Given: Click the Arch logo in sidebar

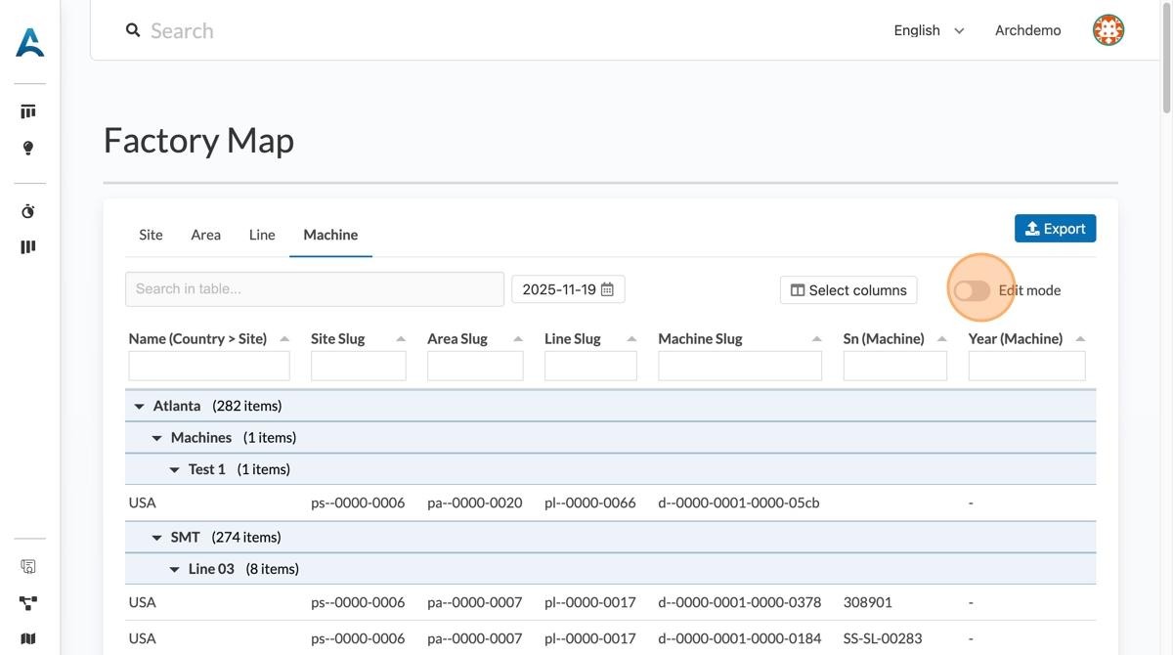Looking at the screenshot, I should click(x=29, y=42).
